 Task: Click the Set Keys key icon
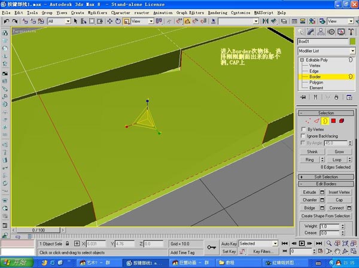(211, 248)
